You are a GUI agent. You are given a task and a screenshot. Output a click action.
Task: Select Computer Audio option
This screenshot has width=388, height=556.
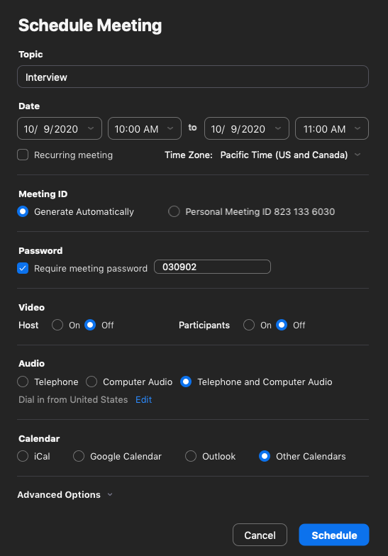92,382
